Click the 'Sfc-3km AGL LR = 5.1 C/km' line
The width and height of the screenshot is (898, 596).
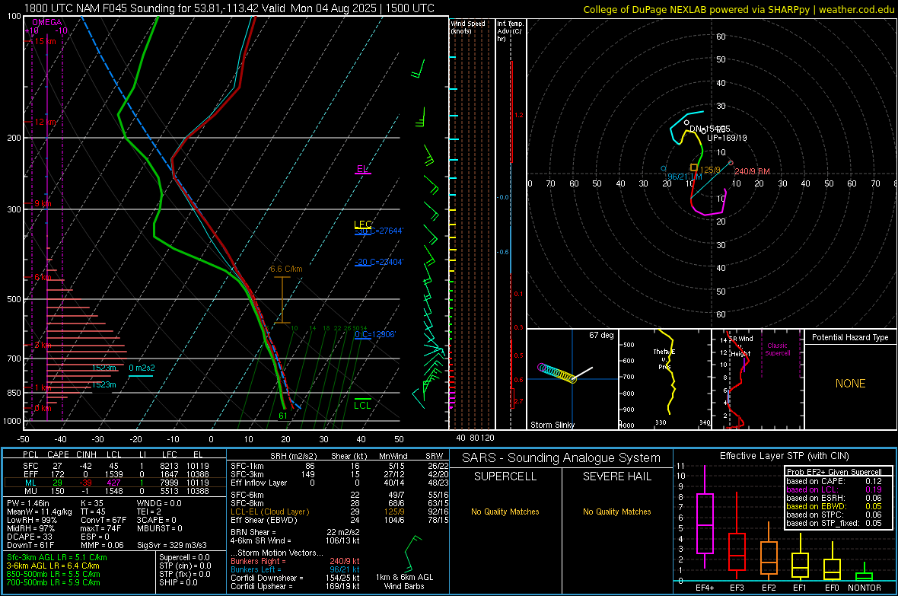pos(57,557)
